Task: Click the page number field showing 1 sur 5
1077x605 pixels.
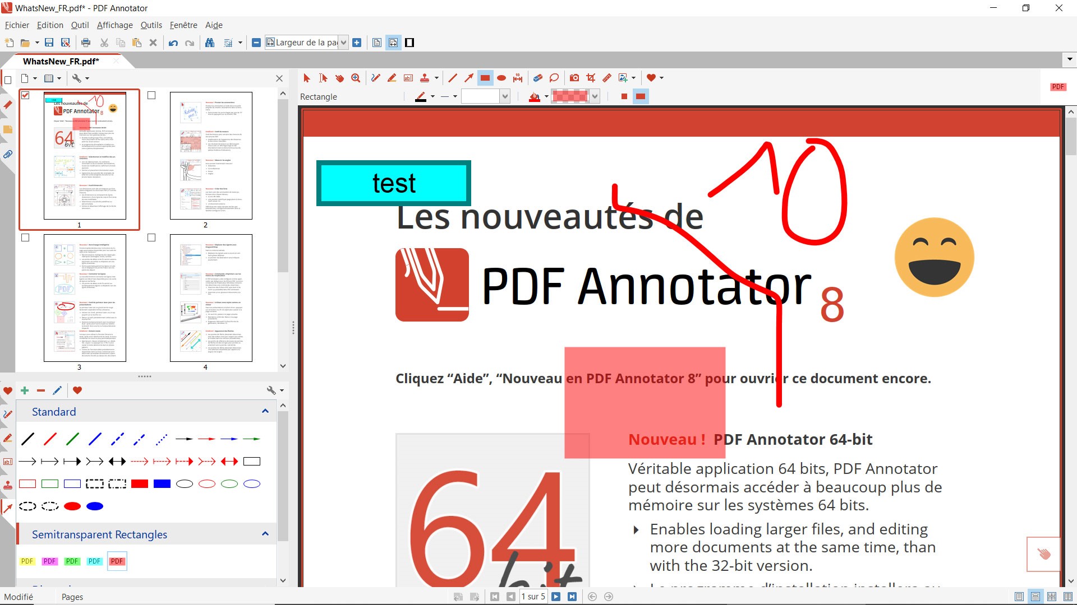Action: tap(533, 597)
